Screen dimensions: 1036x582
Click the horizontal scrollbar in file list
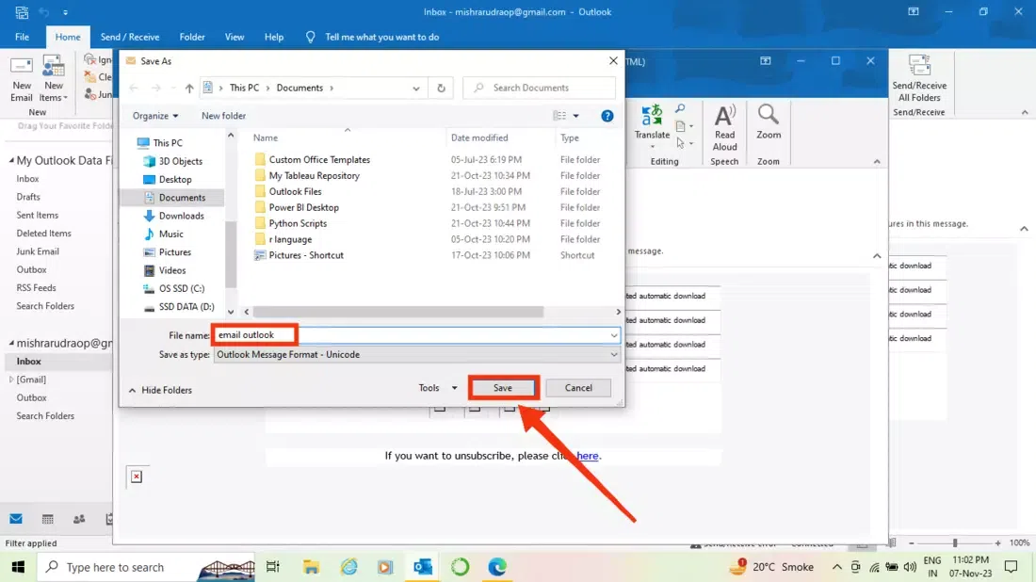coord(397,312)
